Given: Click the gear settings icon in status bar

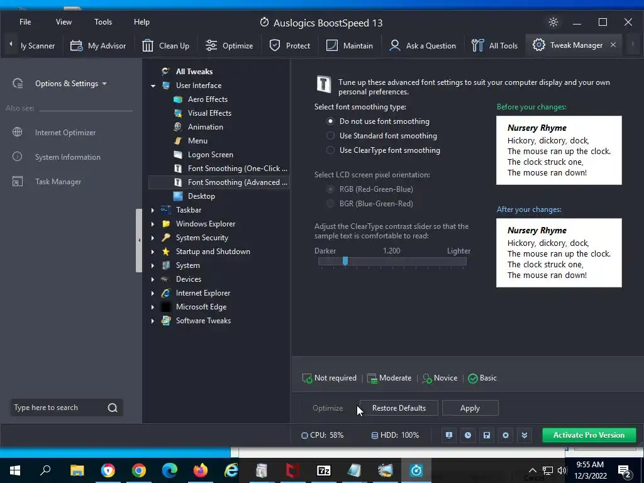Looking at the screenshot, I should point(506,435).
